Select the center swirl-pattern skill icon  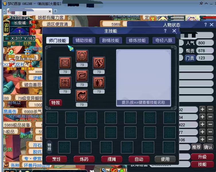point(82,76)
